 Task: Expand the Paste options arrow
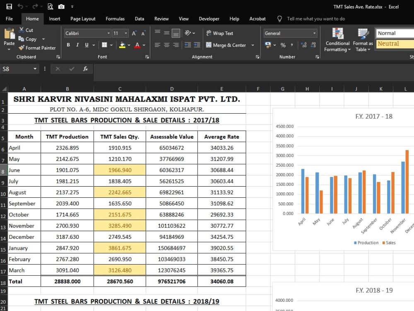[9, 49]
